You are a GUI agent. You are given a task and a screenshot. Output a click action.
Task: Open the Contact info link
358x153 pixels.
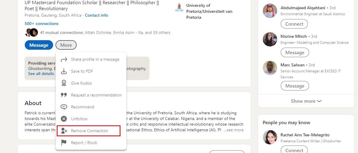coord(96,15)
